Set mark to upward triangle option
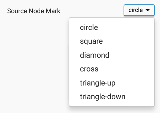This screenshot has height=113, width=160. (x=112, y=83)
